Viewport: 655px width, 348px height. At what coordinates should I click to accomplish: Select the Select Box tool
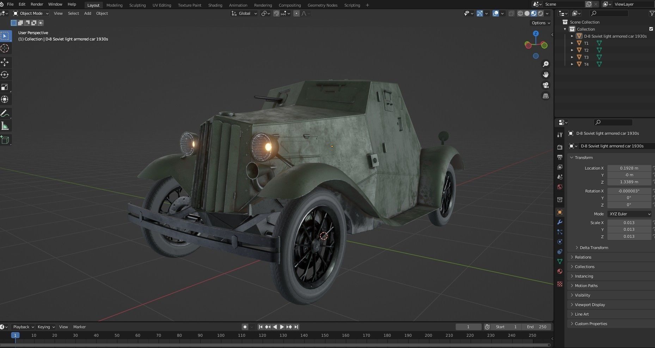[5, 36]
